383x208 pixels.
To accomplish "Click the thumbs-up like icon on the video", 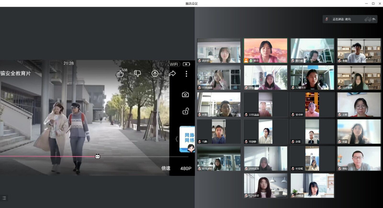I will (x=120, y=74).
